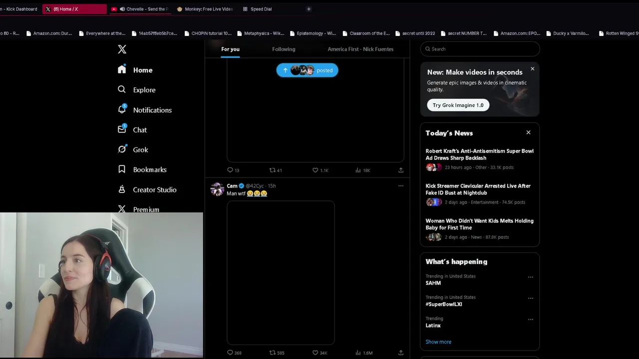The image size is (639, 359).
Task: Like the post with 1.1K likes
Action: (x=320, y=170)
